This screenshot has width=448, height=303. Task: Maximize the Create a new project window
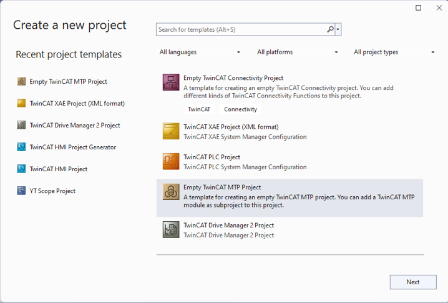(x=418, y=7)
